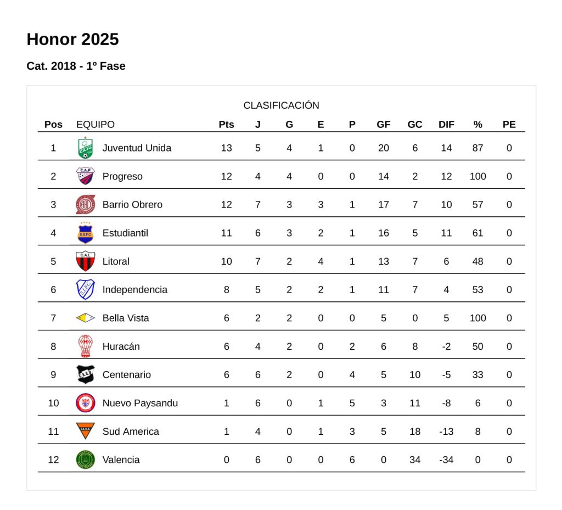Click the DIF column header

(x=446, y=125)
